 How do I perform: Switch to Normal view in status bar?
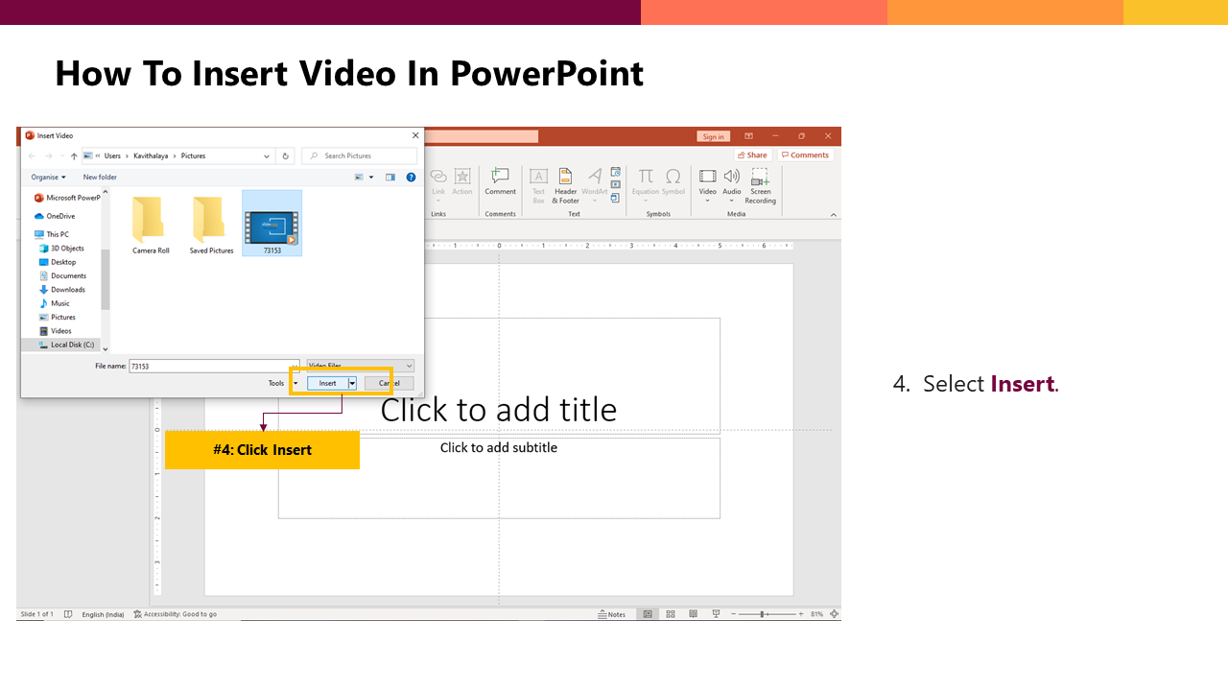coord(648,614)
